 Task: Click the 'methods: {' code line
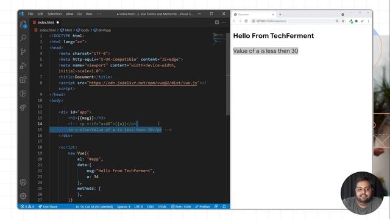(x=89, y=188)
